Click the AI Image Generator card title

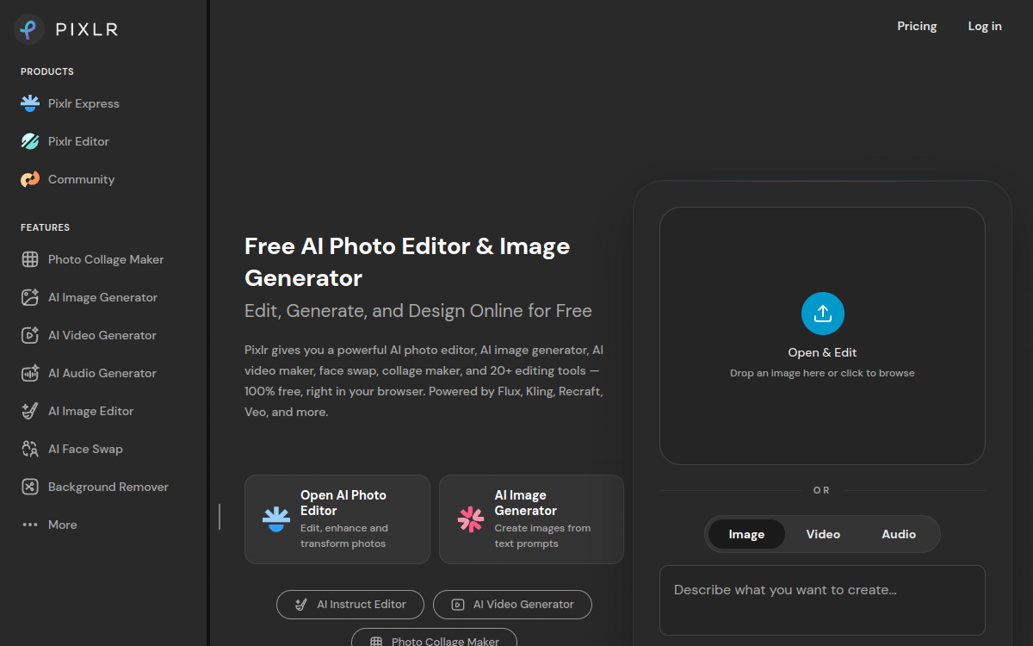tap(526, 503)
